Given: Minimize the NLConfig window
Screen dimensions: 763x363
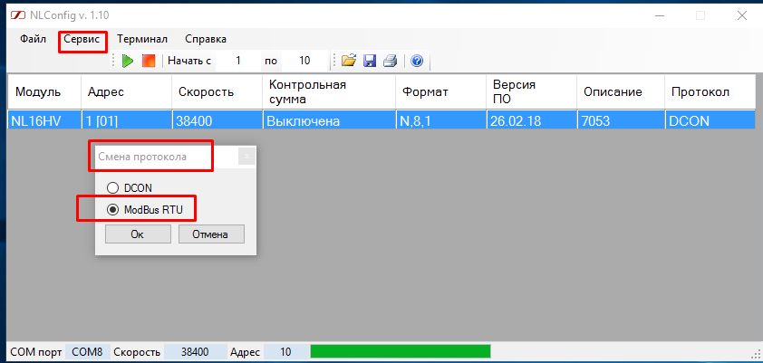Looking at the screenshot, I should point(659,15).
